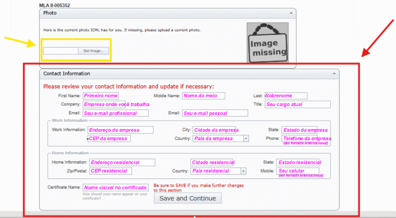Image resolution: width=396 pixels, height=218 pixels.
Task: Select the personal Email field
Action: pos(215,113)
